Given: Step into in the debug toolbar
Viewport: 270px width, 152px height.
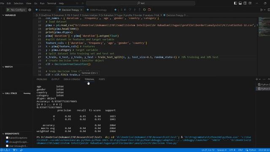Looking at the screenshot, I should click(x=135, y=10).
